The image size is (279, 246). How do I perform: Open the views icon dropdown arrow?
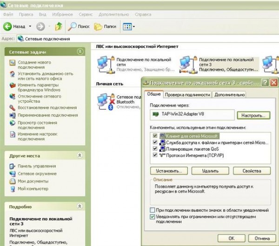click(134, 26)
